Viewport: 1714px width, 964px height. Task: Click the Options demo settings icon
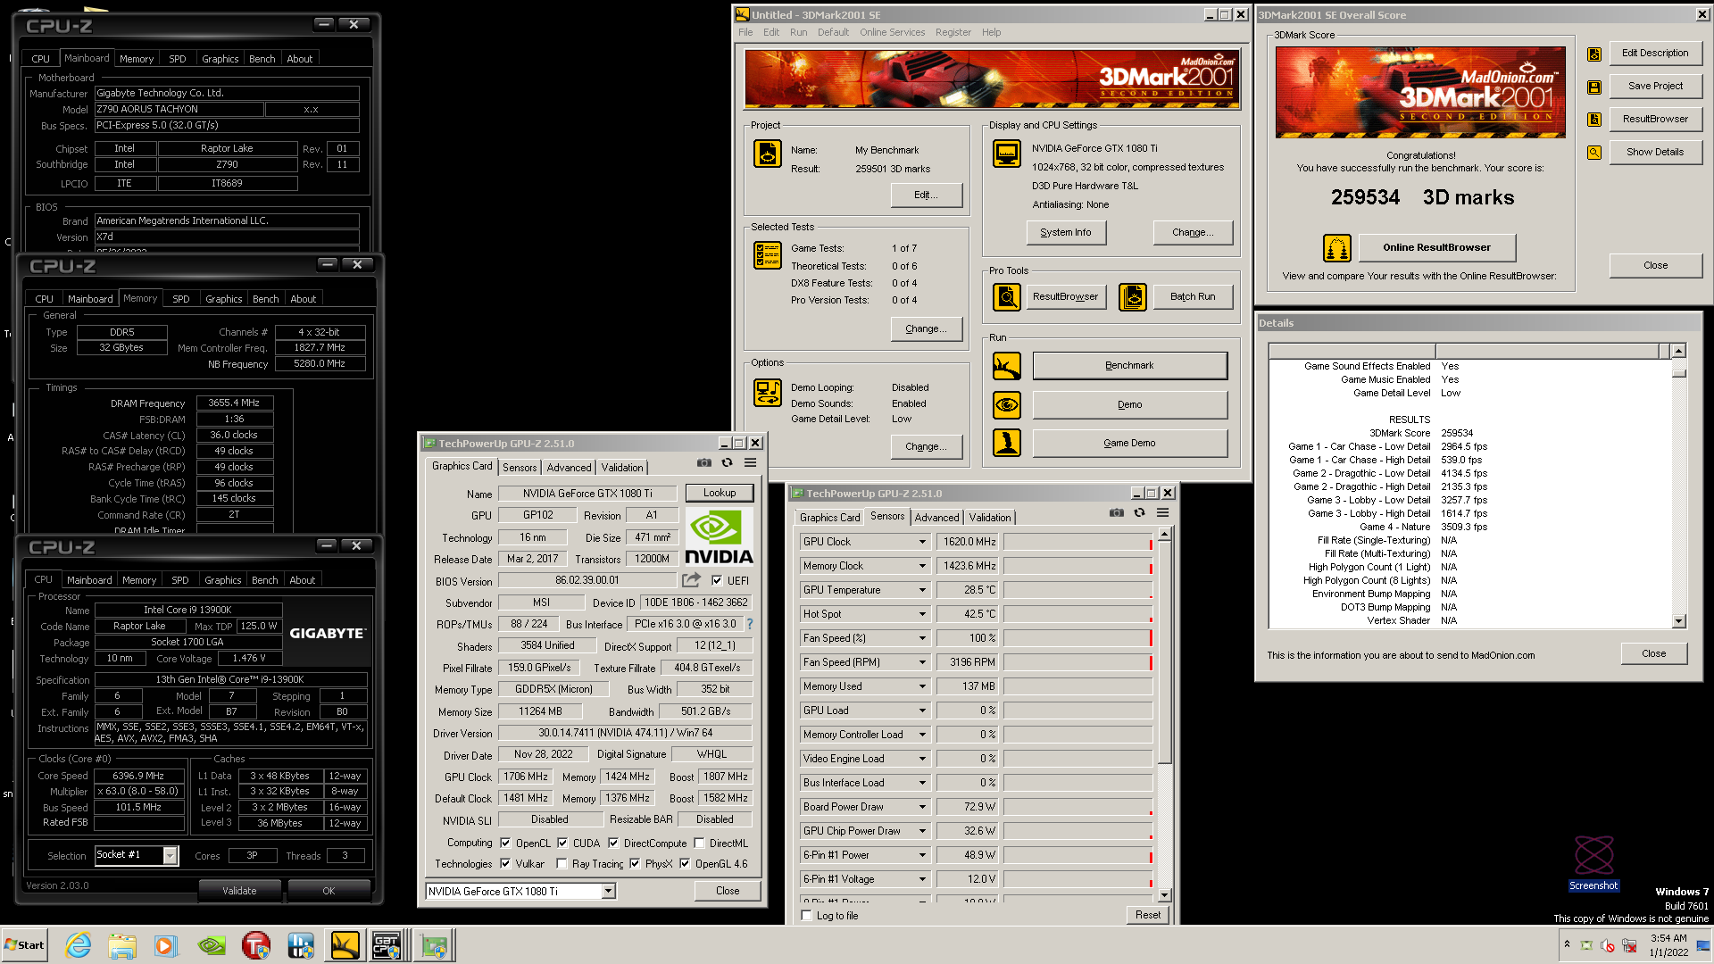pyautogui.click(x=768, y=393)
